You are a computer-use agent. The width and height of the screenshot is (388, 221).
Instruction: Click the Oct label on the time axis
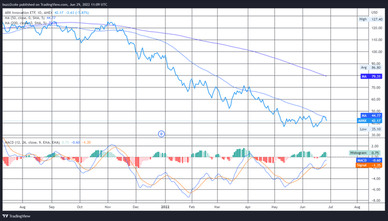[80, 207]
